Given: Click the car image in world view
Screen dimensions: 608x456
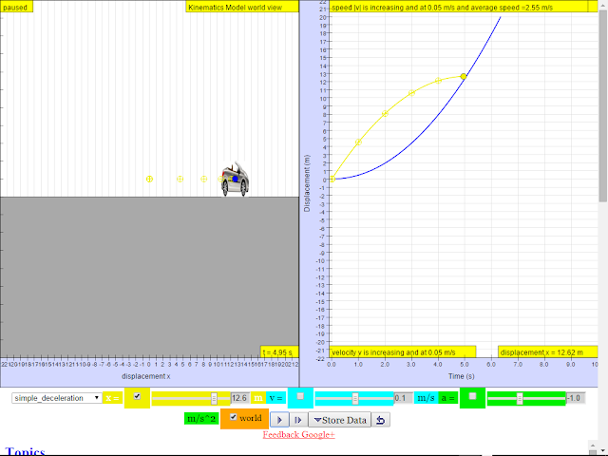Looking at the screenshot, I should point(235,180).
